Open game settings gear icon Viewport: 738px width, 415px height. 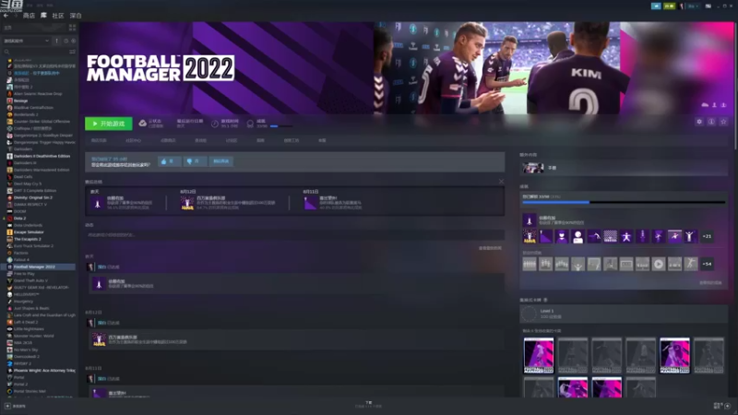(699, 122)
